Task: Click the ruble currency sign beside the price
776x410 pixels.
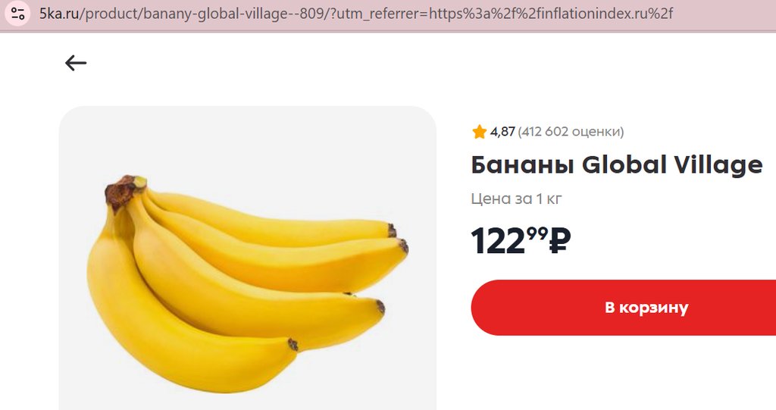Action: click(x=560, y=241)
